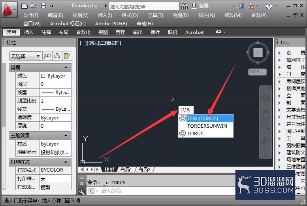The height and width of the screenshot is (206, 307).
Task: Open the 绘图(D) menu
Action: (181, 15)
